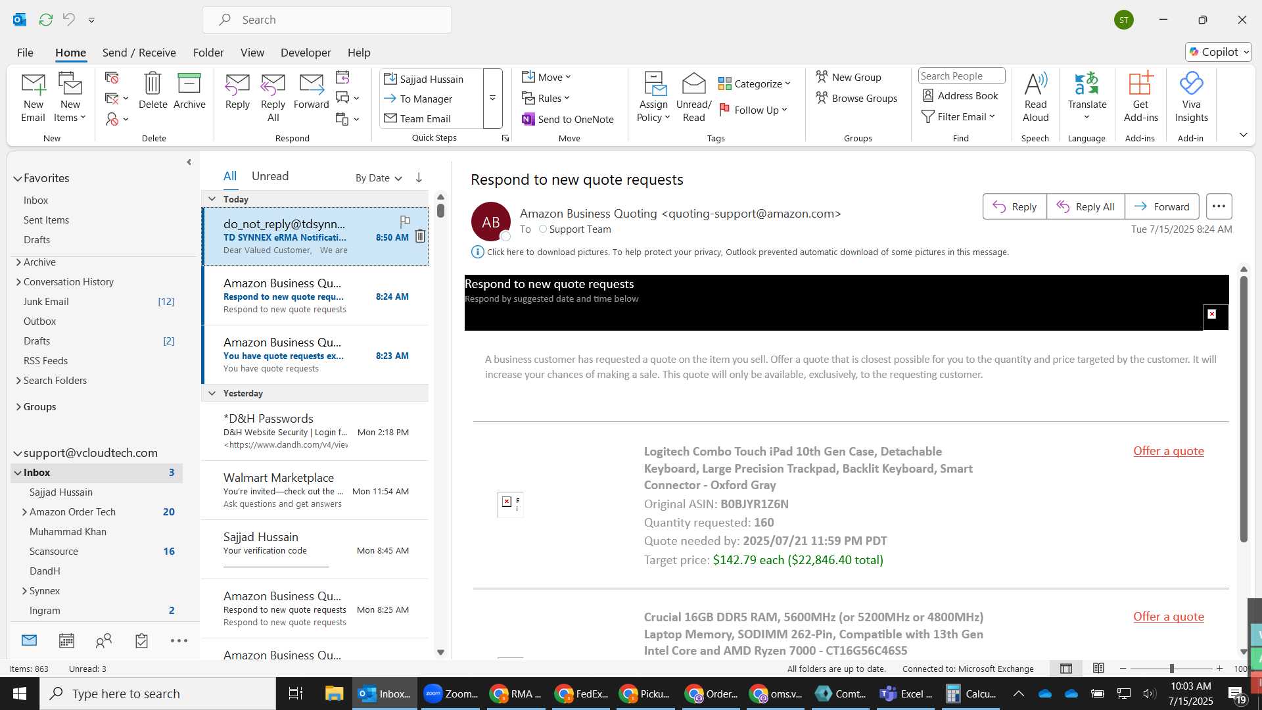The height and width of the screenshot is (710, 1262).
Task: Click the Translate icon
Action: click(1087, 97)
